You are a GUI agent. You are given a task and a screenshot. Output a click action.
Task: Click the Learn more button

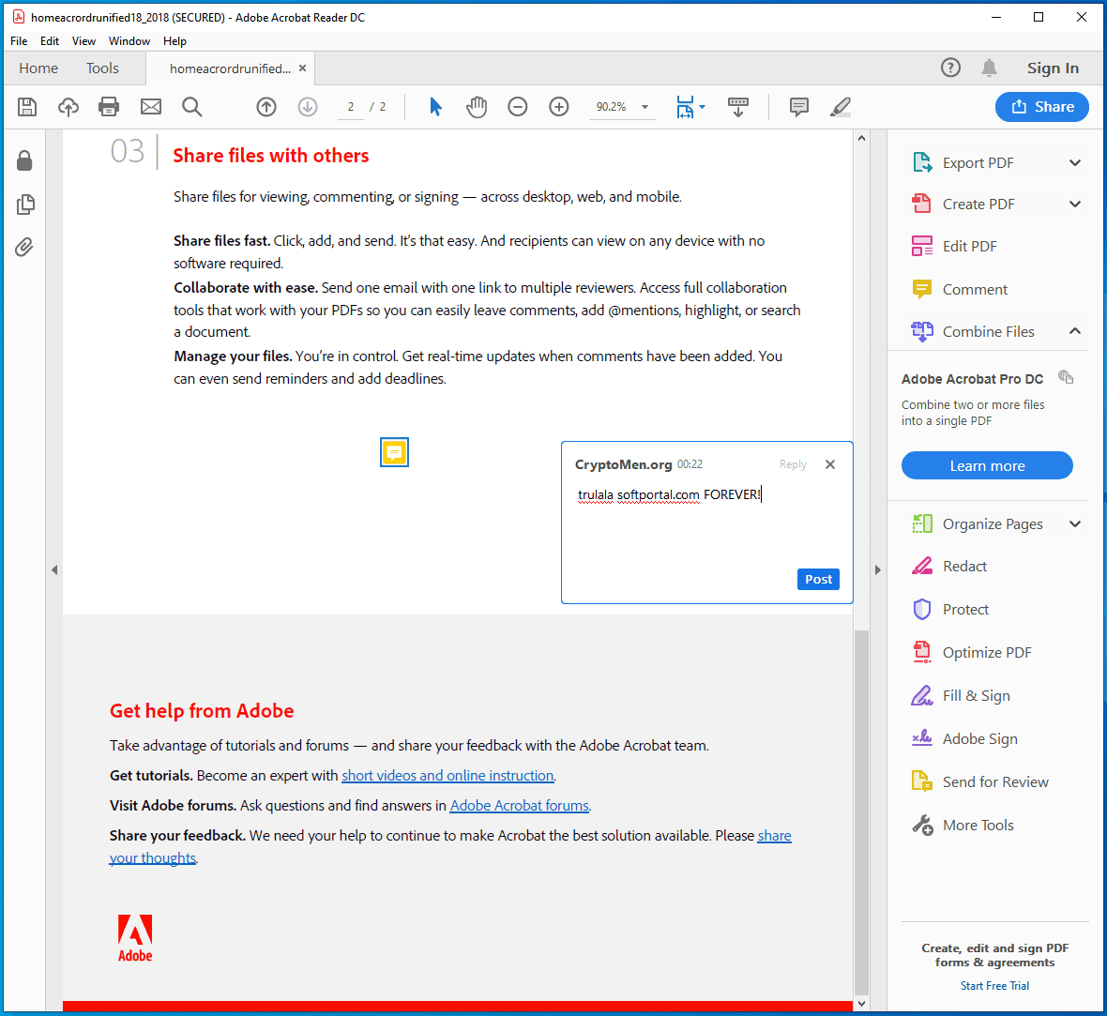[987, 465]
